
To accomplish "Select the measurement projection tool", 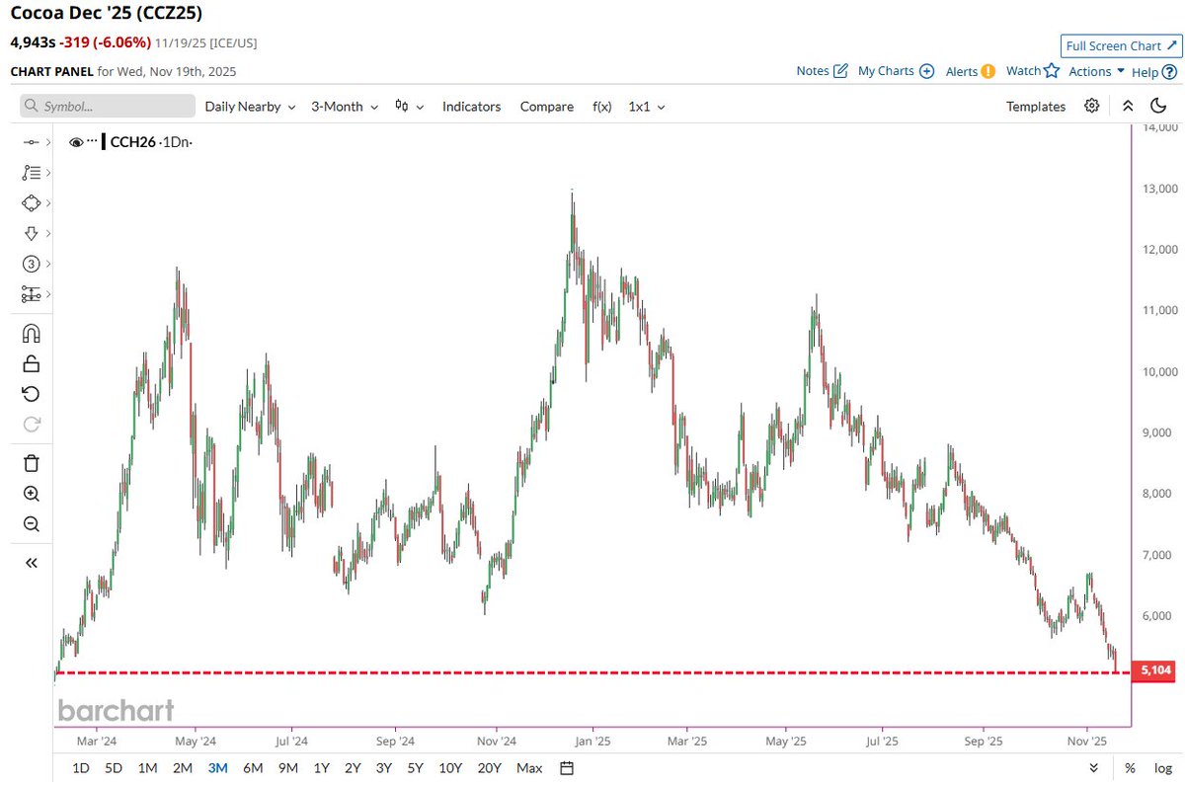I will (31, 294).
